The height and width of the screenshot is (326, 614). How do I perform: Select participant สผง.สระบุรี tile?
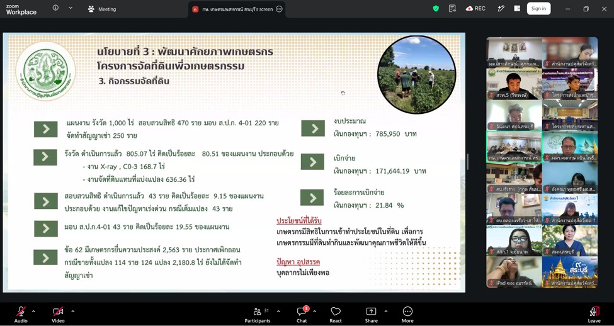[570, 240]
